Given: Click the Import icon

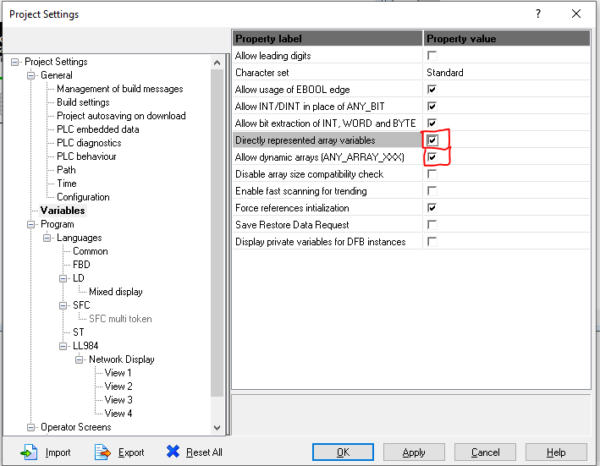Looking at the screenshot, I should pyautogui.click(x=29, y=452).
